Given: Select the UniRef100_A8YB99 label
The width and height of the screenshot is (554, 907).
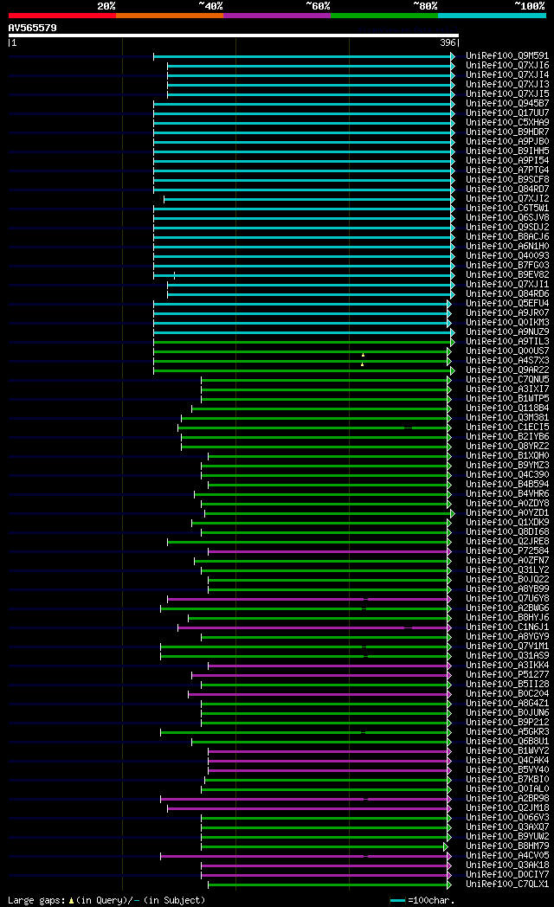Looking at the screenshot, I should tap(507, 589).
